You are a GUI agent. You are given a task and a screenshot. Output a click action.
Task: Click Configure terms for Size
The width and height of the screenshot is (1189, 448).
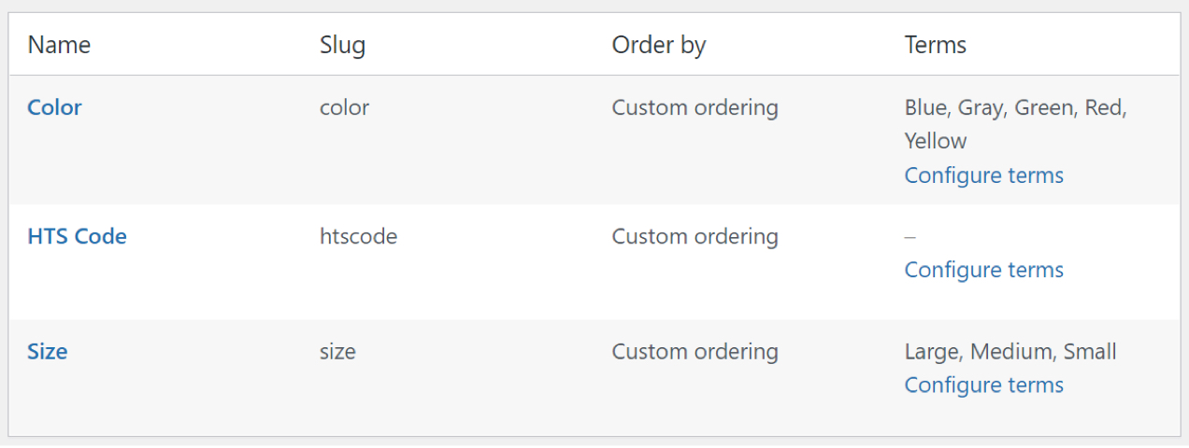pyautogui.click(x=983, y=385)
